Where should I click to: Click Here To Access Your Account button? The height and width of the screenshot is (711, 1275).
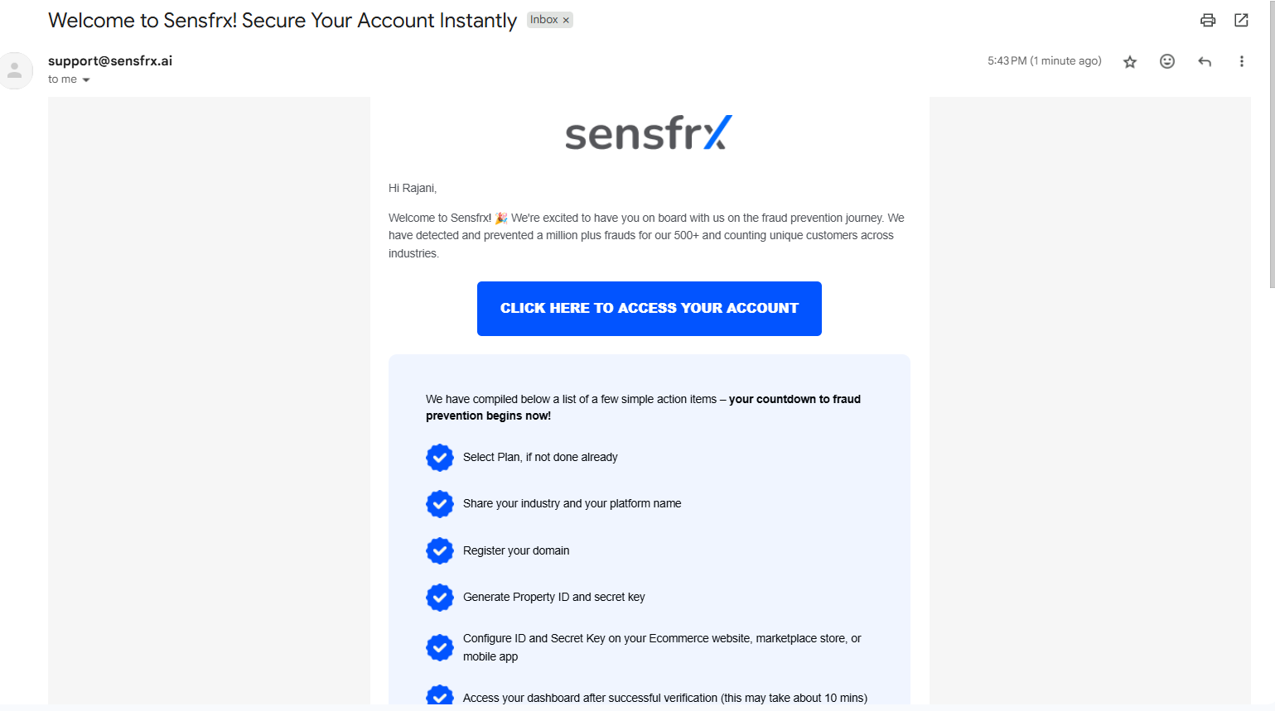650,309
